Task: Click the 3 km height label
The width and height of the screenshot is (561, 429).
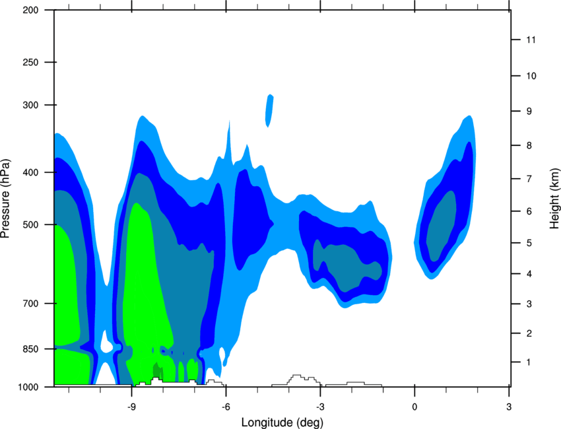Action: coord(529,304)
